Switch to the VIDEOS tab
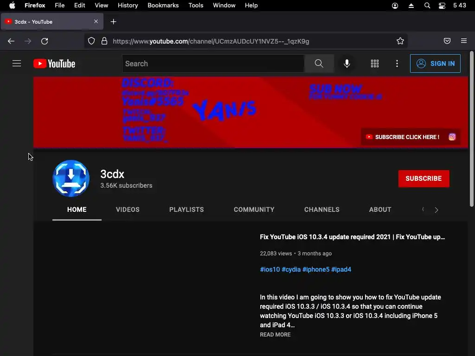This screenshot has height=356, width=475. tap(128, 210)
